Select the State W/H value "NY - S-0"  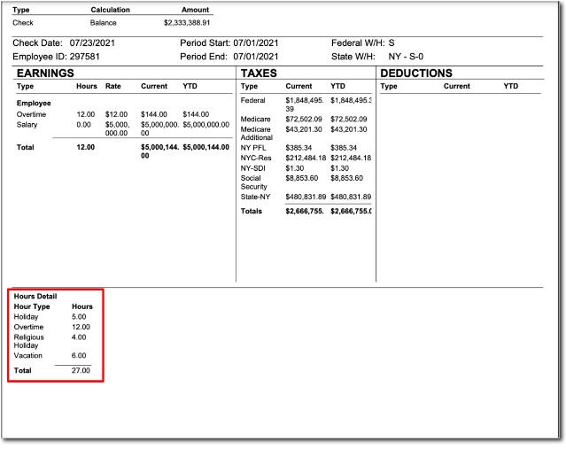[x=406, y=57]
